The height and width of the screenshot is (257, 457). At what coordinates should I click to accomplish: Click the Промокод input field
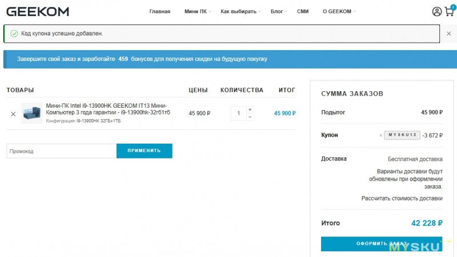tap(62, 151)
